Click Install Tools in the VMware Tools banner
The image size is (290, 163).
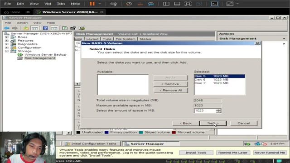(x=196, y=153)
